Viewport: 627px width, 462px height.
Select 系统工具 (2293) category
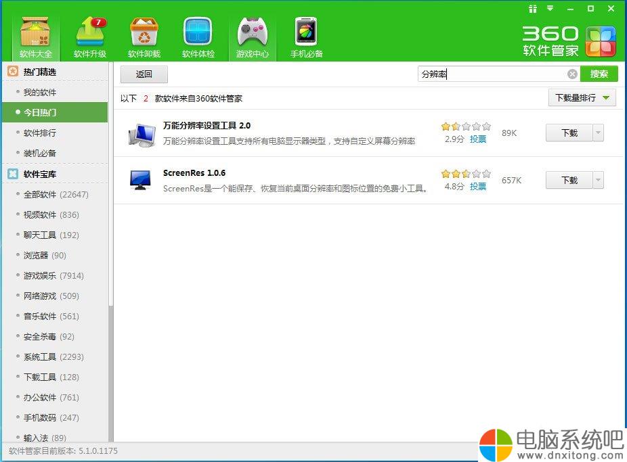pos(55,357)
